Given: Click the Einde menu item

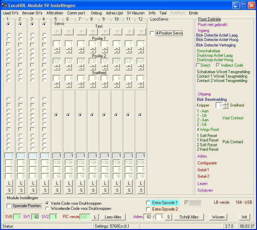Looking at the screenshot, I should (193, 13).
